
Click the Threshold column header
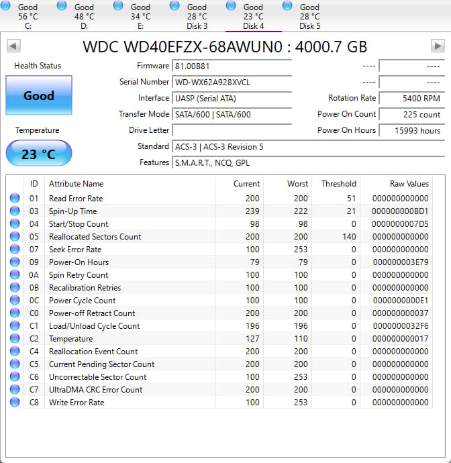coord(336,184)
